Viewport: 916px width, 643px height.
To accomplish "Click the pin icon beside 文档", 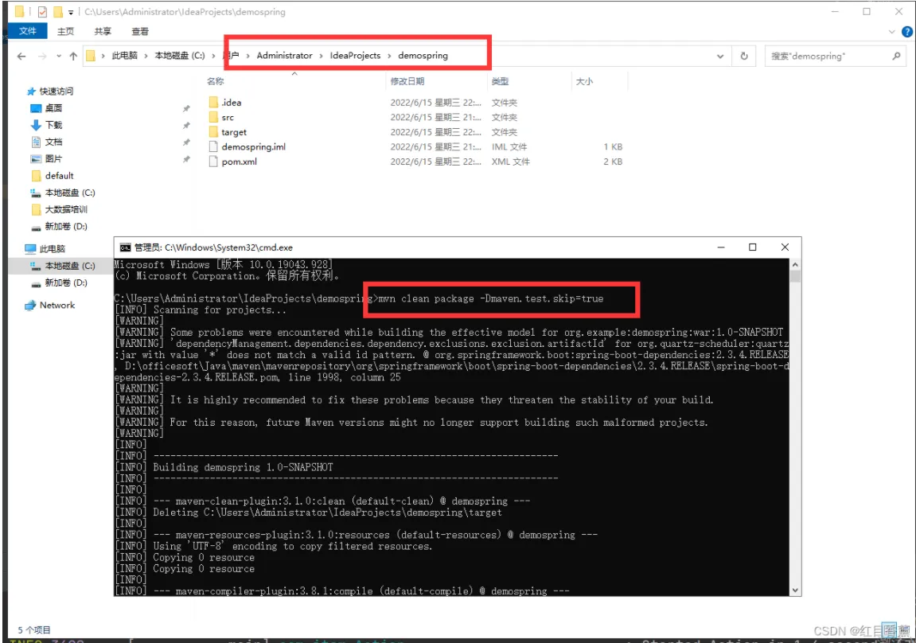I will 186,142.
